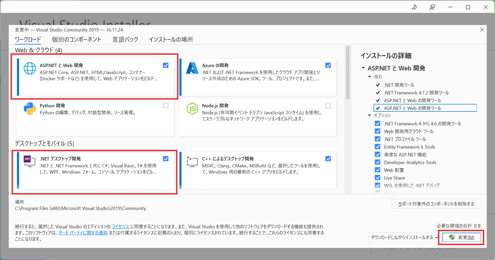Enable the Python 開発 workload
The width and height of the screenshot is (495, 260).
tap(166, 105)
